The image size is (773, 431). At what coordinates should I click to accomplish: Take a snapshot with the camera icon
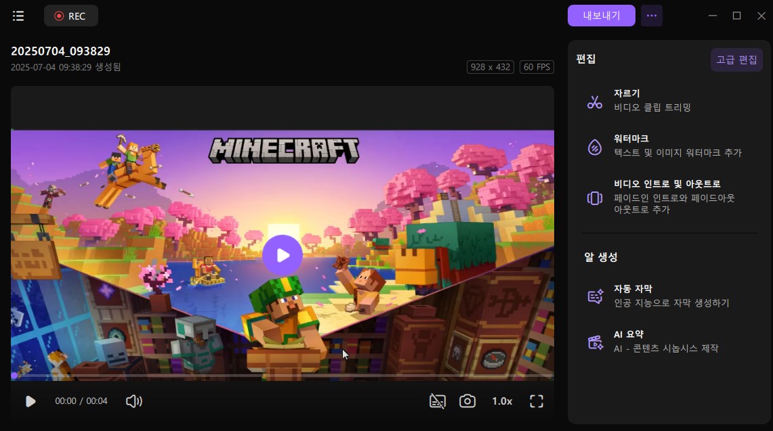pyautogui.click(x=467, y=401)
